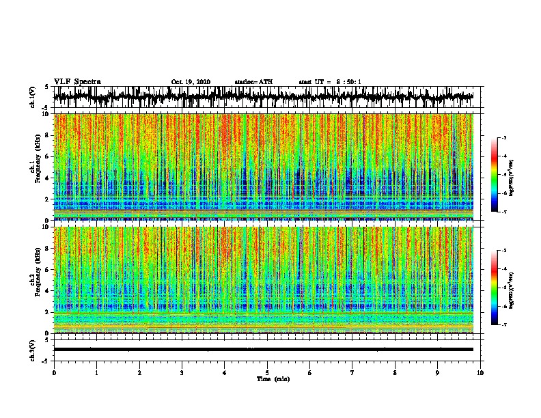The image size is (541, 418).
Task: Click the "VLF Spectra" plot title
Action: (77, 82)
